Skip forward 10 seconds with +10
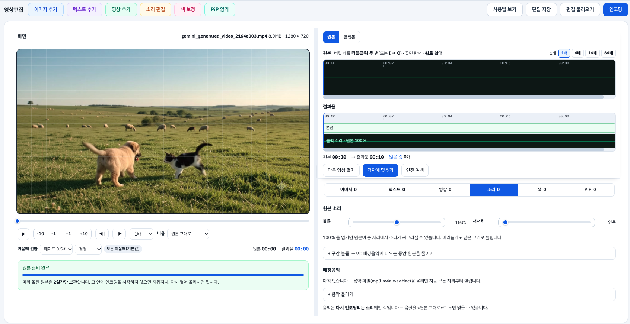Viewport: 630px width, 324px height. pyautogui.click(x=84, y=234)
